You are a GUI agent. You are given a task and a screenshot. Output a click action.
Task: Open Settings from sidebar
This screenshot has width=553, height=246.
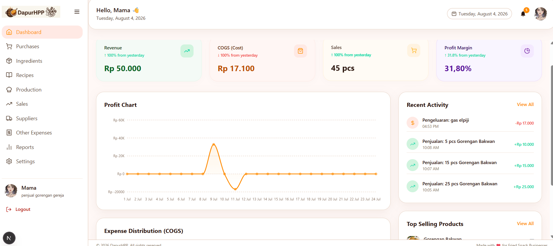(42, 161)
